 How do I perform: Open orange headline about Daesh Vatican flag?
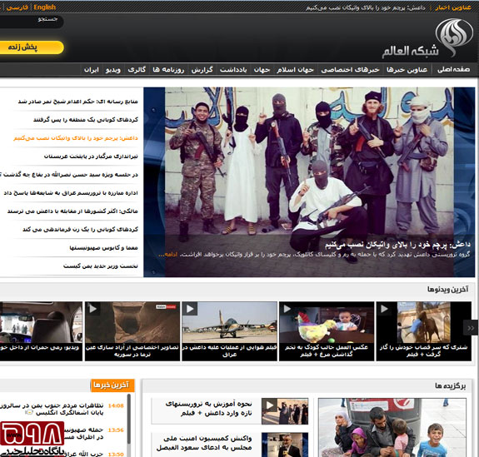tap(76, 138)
